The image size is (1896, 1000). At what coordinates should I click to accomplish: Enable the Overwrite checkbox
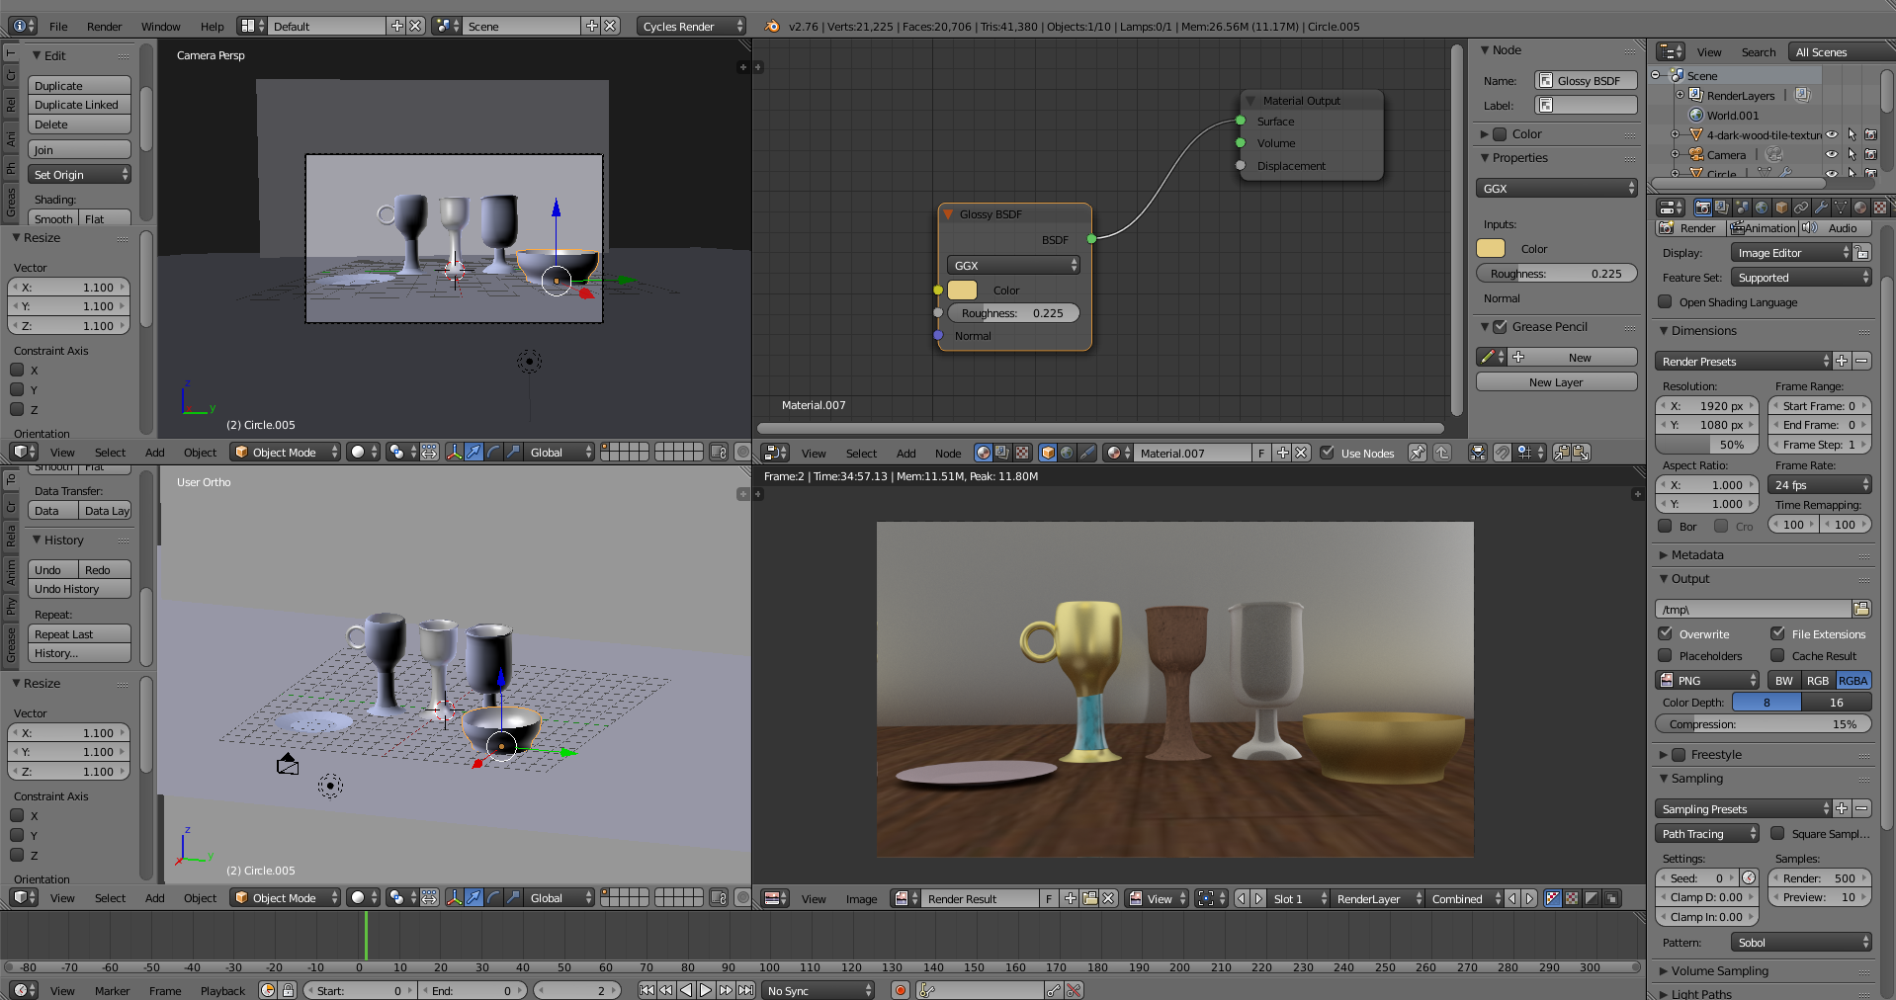1666,634
